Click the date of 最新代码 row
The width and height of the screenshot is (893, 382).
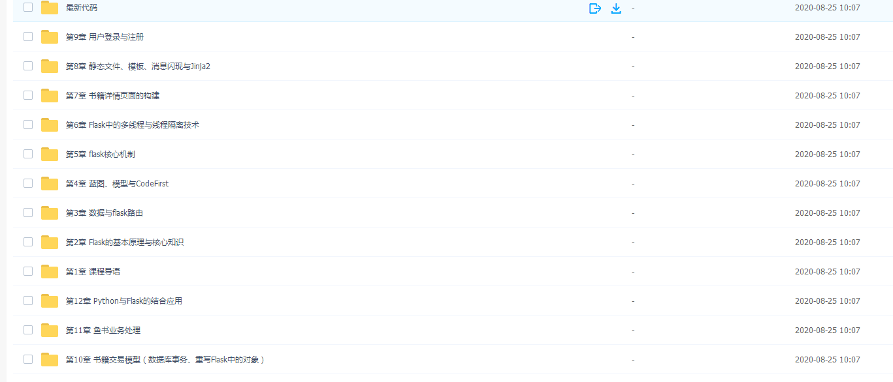(827, 8)
